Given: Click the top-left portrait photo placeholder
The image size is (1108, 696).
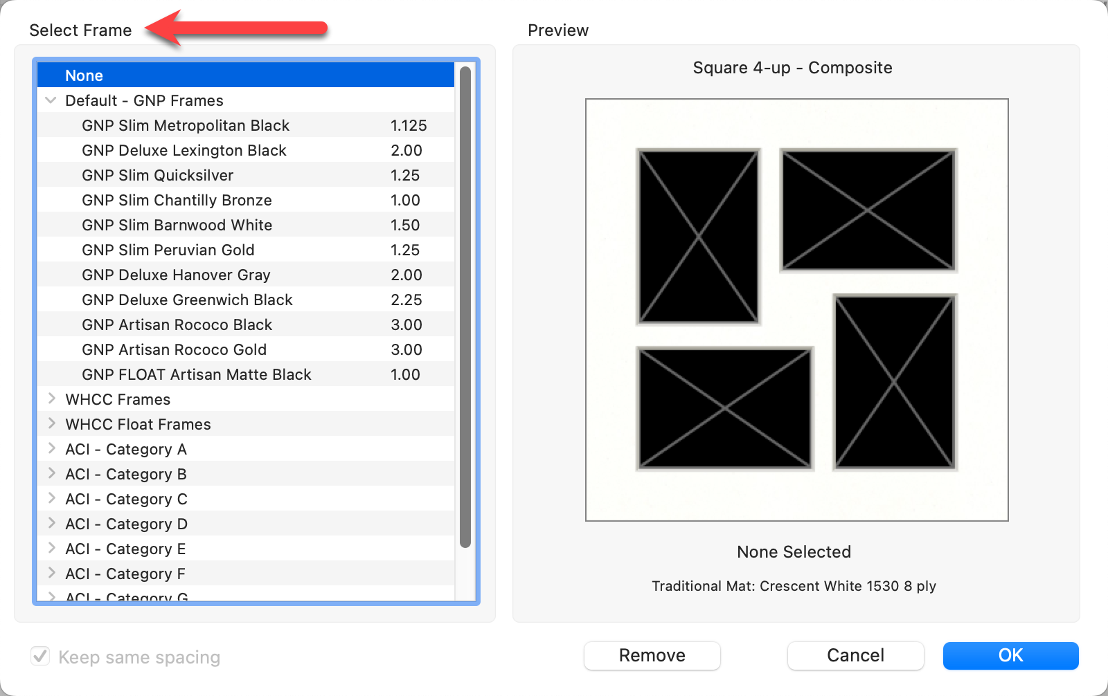Looking at the screenshot, I should pyautogui.click(x=698, y=237).
